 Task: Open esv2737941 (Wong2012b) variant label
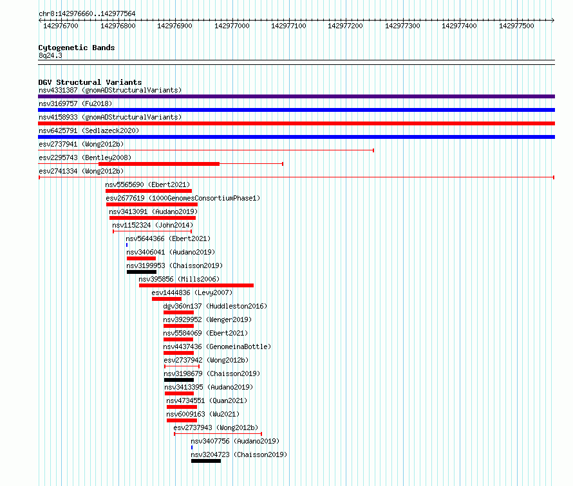coord(81,144)
